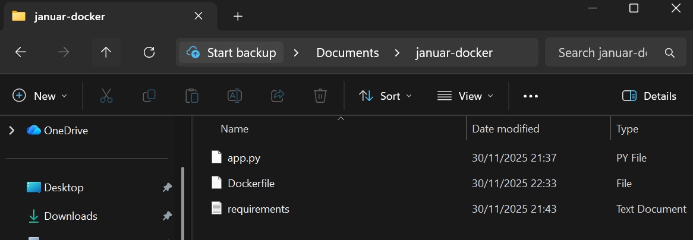Go up one folder level
693x240 pixels.
coord(106,52)
